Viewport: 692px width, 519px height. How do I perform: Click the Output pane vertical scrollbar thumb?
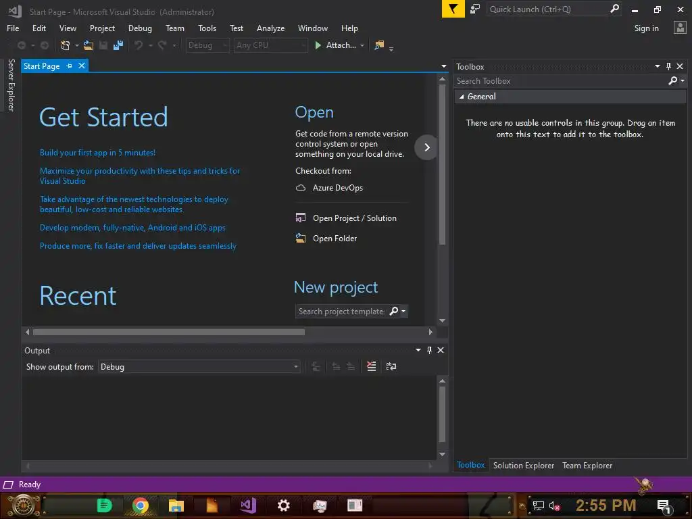coord(442,414)
